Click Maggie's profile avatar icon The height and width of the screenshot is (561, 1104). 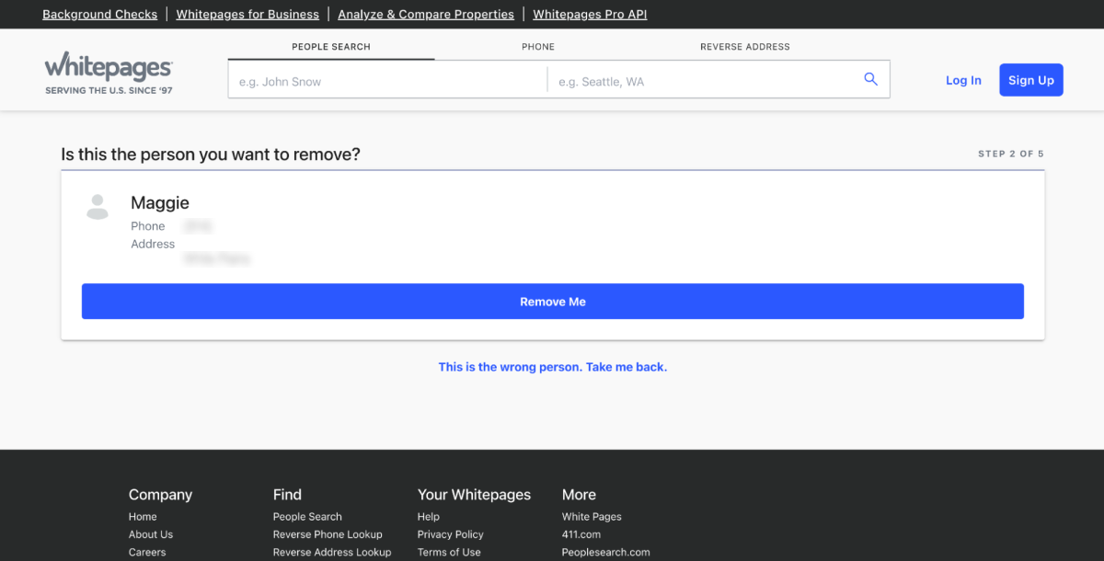98,207
